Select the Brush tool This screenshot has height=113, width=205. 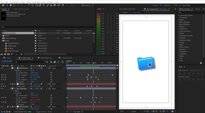[x=48, y=5]
